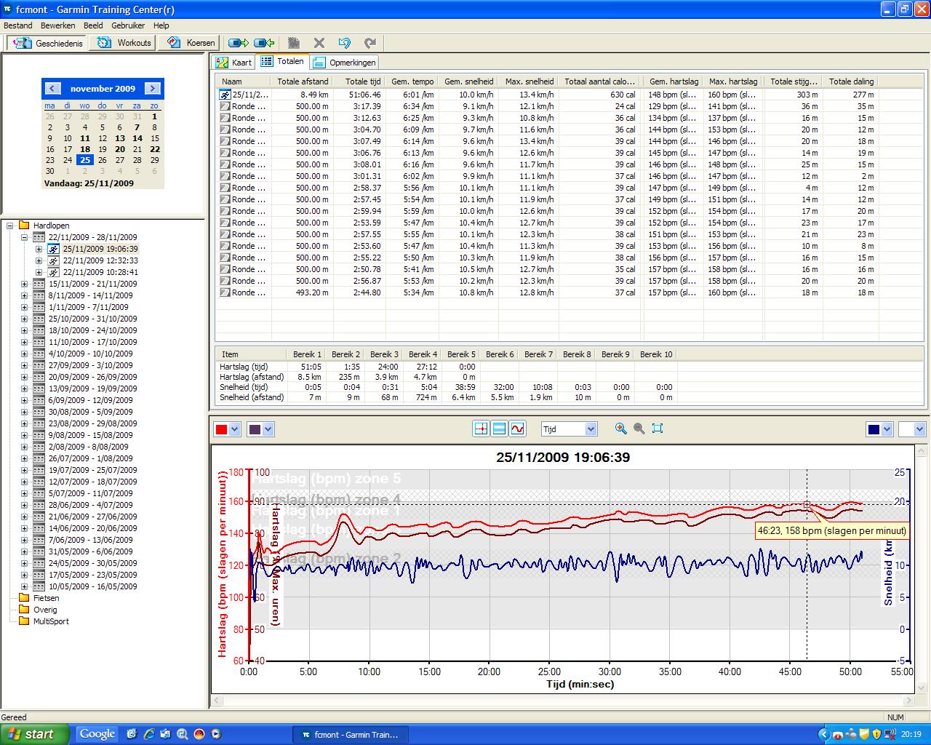Click the MultiSport folder icon
The height and width of the screenshot is (745, 931).
tap(23, 621)
